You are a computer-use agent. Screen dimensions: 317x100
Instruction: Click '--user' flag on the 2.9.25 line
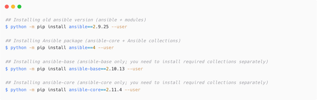click(119, 27)
